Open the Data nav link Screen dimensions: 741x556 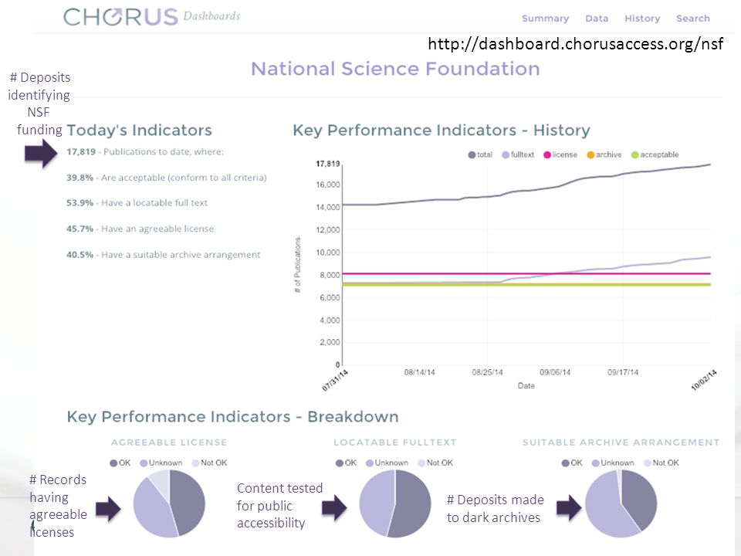click(x=597, y=19)
